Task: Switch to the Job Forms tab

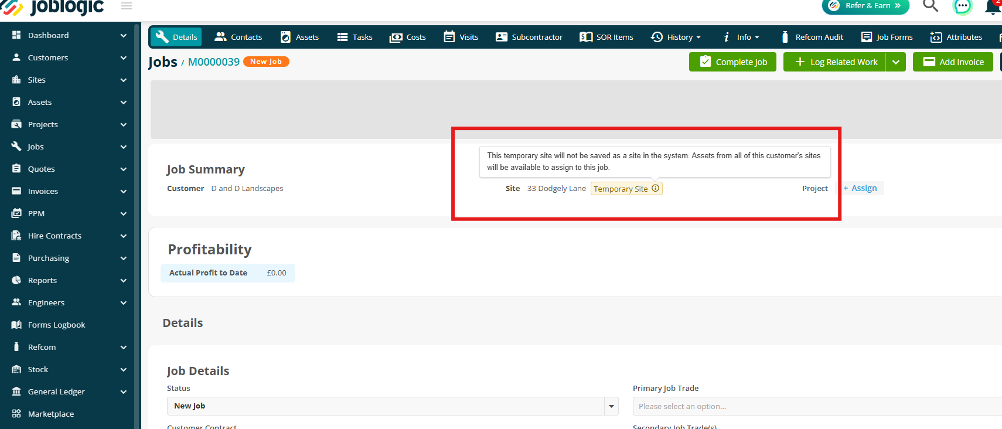Action: 887,37
